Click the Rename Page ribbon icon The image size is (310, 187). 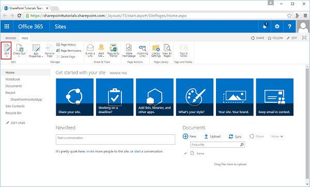(50, 48)
